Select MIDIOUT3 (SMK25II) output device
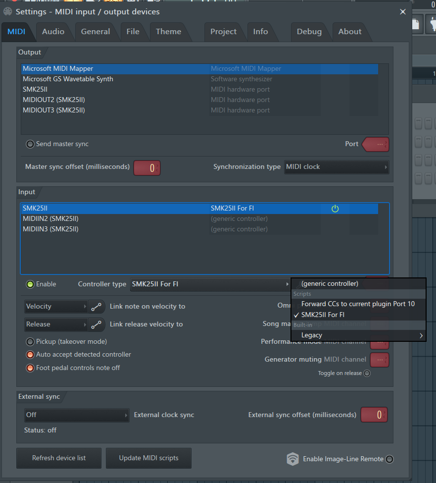The height and width of the screenshot is (483, 436). [x=200, y=110]
